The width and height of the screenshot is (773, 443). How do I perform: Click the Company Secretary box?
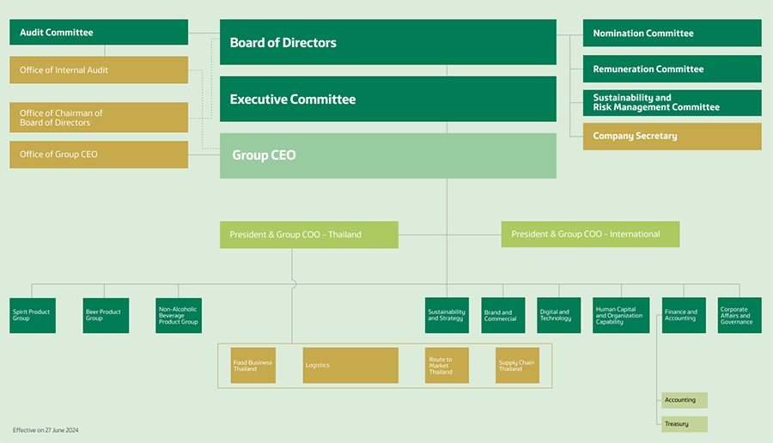[672, 137]
